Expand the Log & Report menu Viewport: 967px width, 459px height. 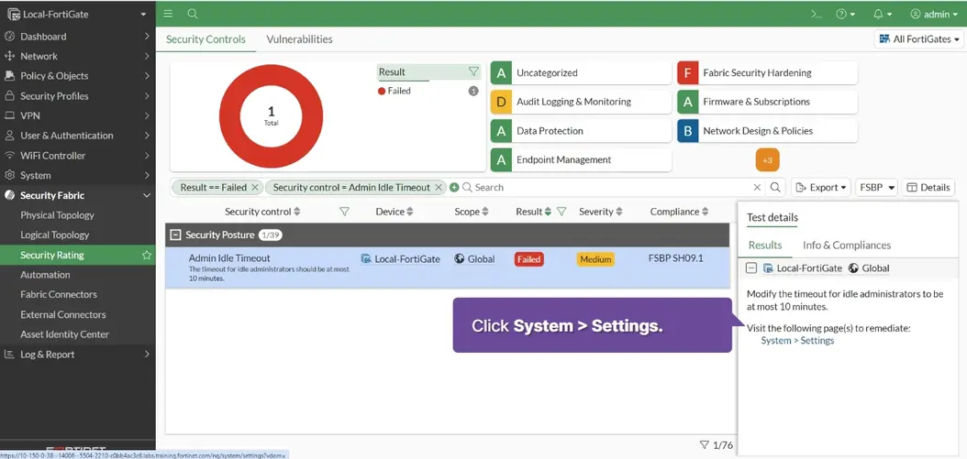coord(78,355)
